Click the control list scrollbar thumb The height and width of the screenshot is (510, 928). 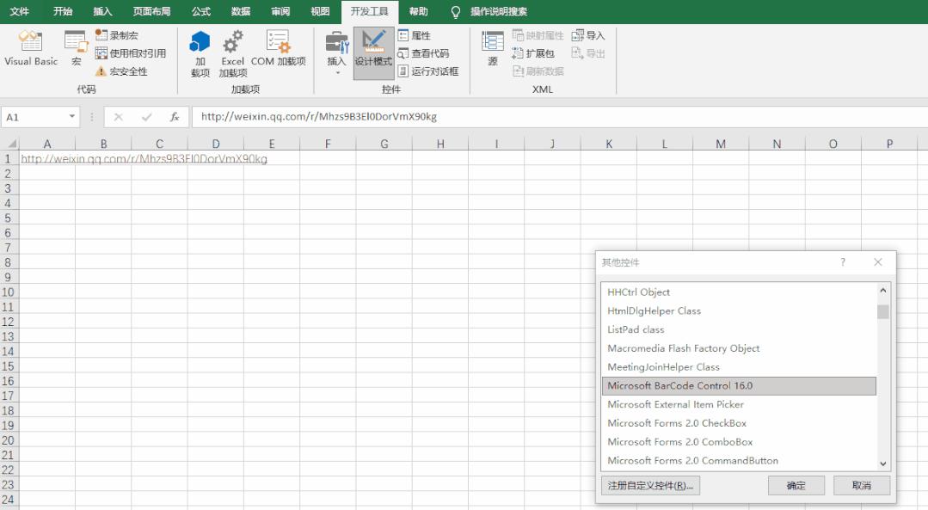(x=883, y=312)
